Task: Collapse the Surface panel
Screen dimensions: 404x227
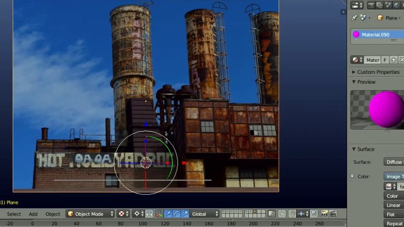Action: pos(363,149)
